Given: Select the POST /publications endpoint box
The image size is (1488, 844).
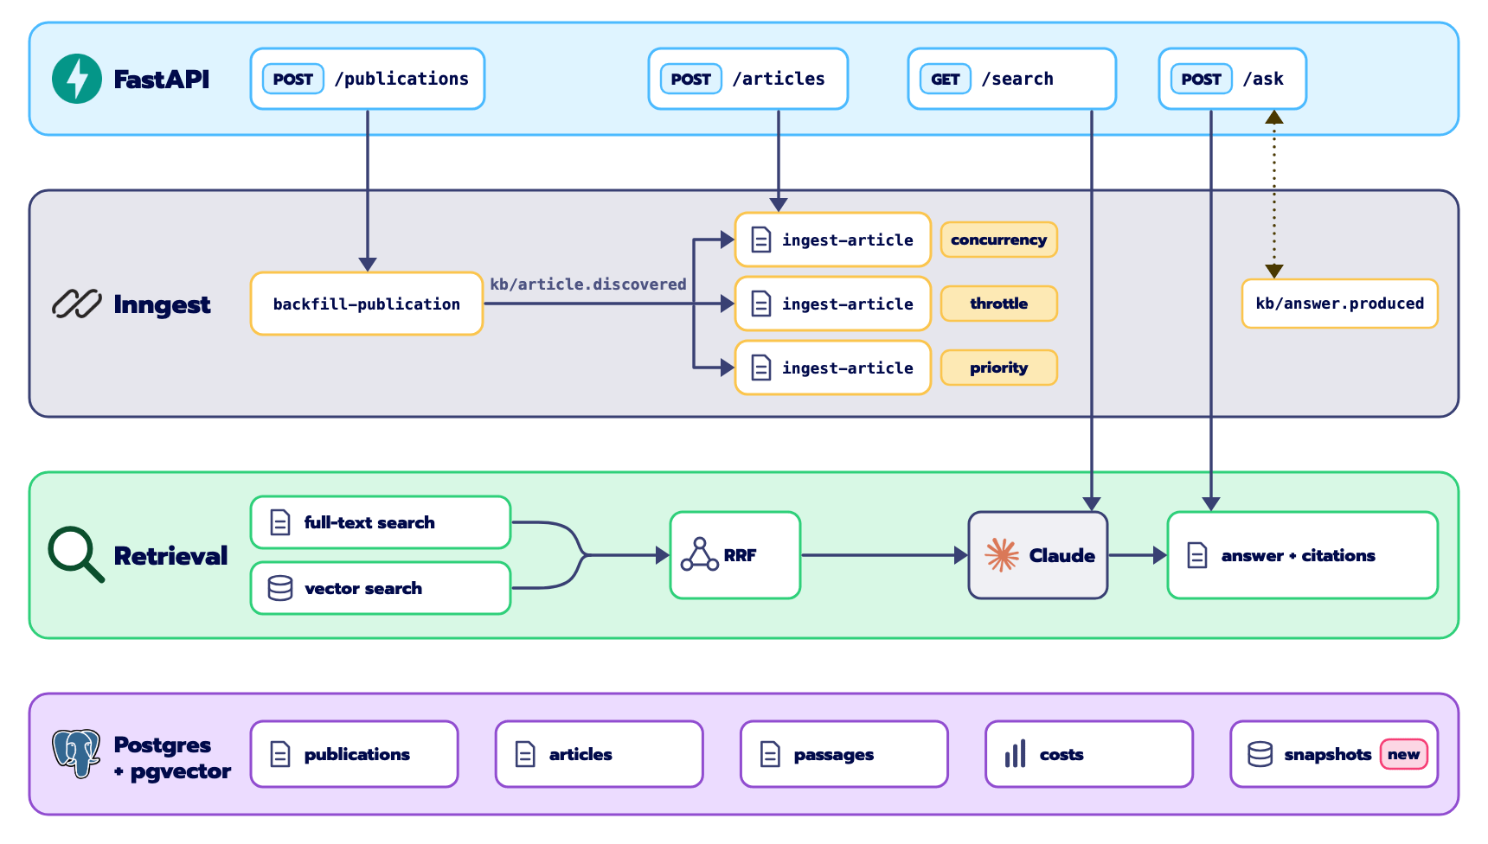Looking at the screenshot, I should pyautogui.click(x=368, y=79).
